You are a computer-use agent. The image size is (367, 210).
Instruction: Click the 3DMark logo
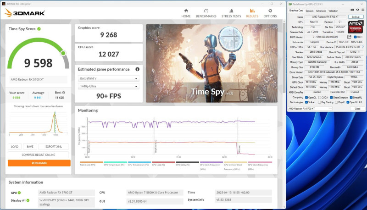pyautogui.click(x=25, y=13)
